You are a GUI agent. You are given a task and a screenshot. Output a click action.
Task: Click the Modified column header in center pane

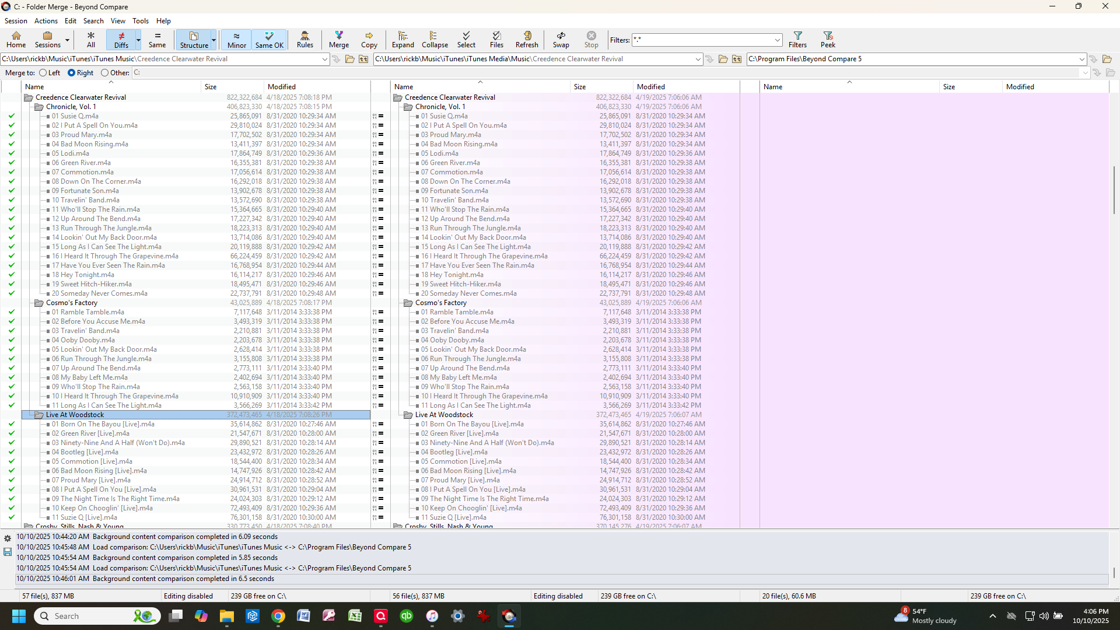point(650,87)
